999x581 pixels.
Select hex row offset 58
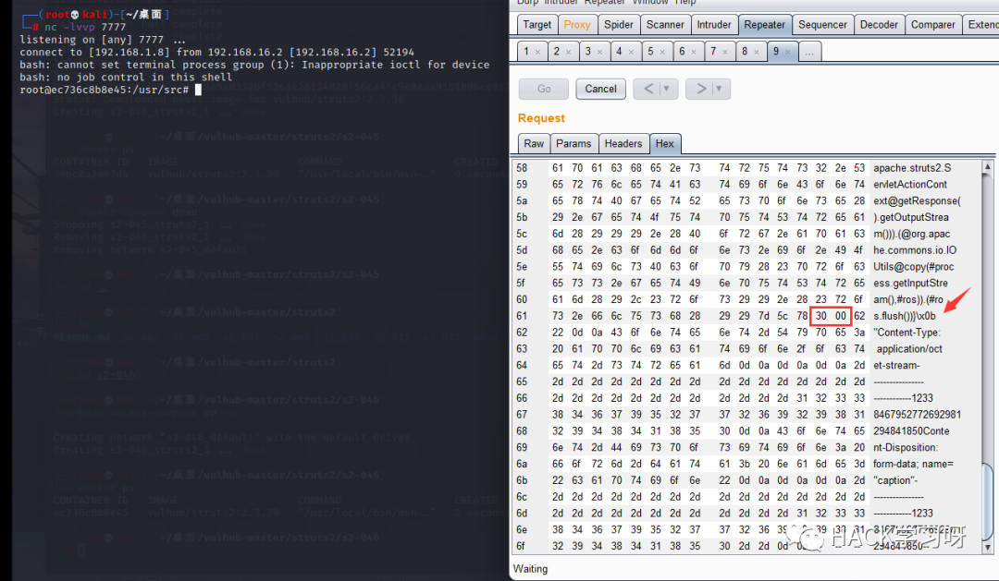coord(522,168)
